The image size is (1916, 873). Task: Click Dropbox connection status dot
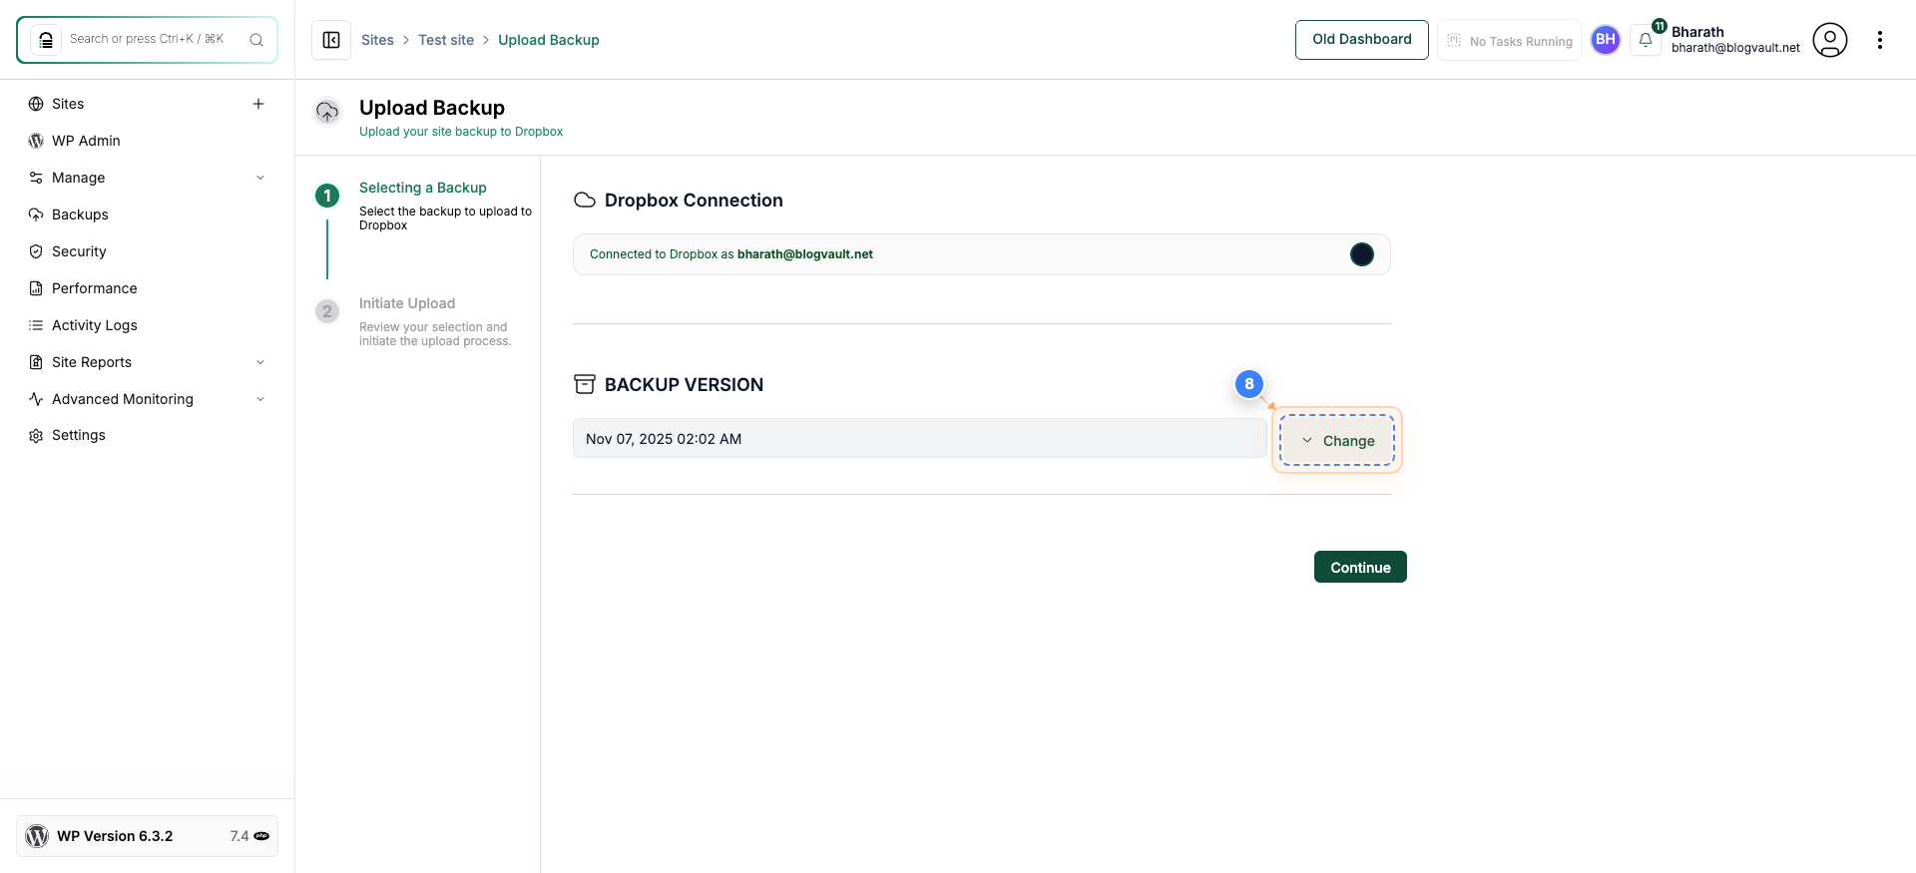coord(1362,254)
